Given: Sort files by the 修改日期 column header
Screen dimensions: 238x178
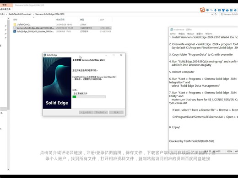Looking at the screenshot, I should [60, 20].
